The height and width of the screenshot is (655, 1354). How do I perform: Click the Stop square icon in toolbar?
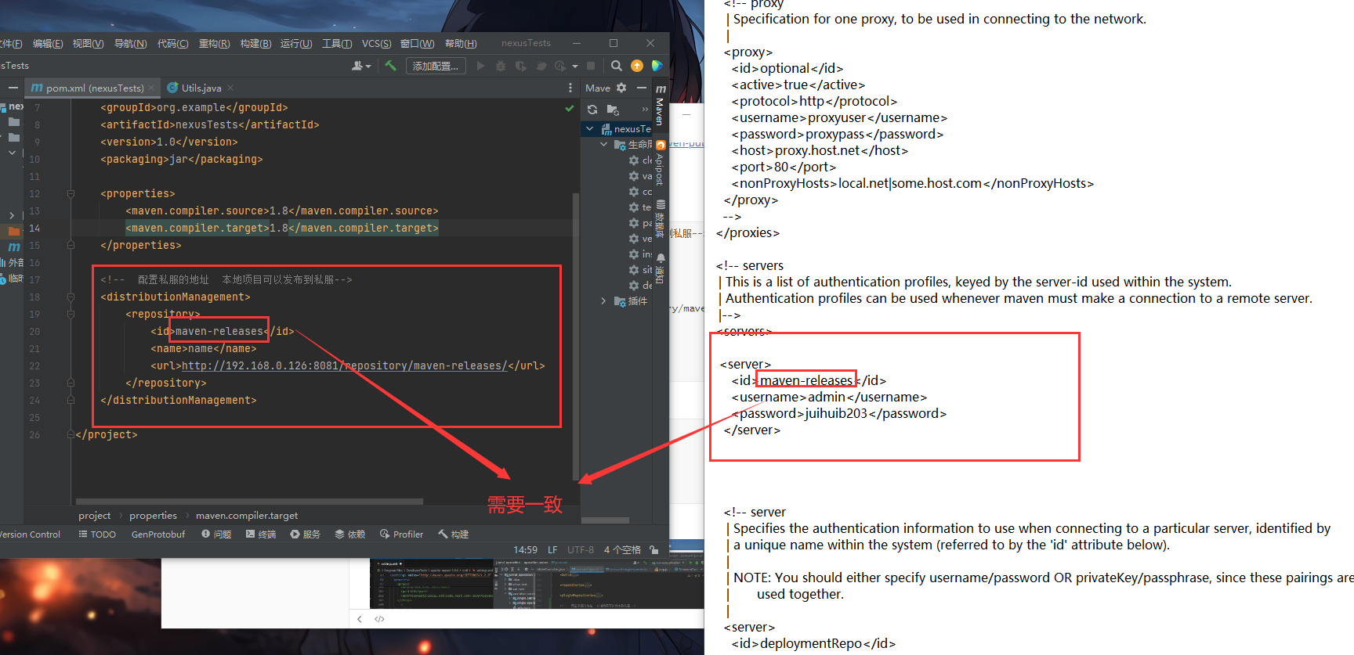[591, 66]
